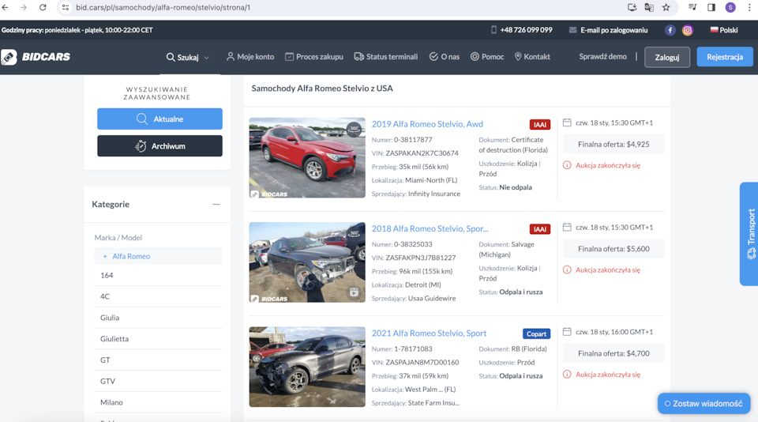Reload the page with the refresh icon
The height and width of the screenshot is (422, 758).
(x=43, y=7)
